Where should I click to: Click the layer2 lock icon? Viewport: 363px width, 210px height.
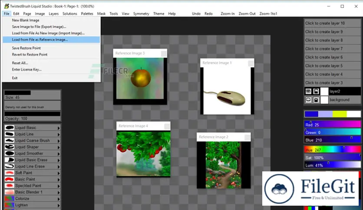[316, 91]
